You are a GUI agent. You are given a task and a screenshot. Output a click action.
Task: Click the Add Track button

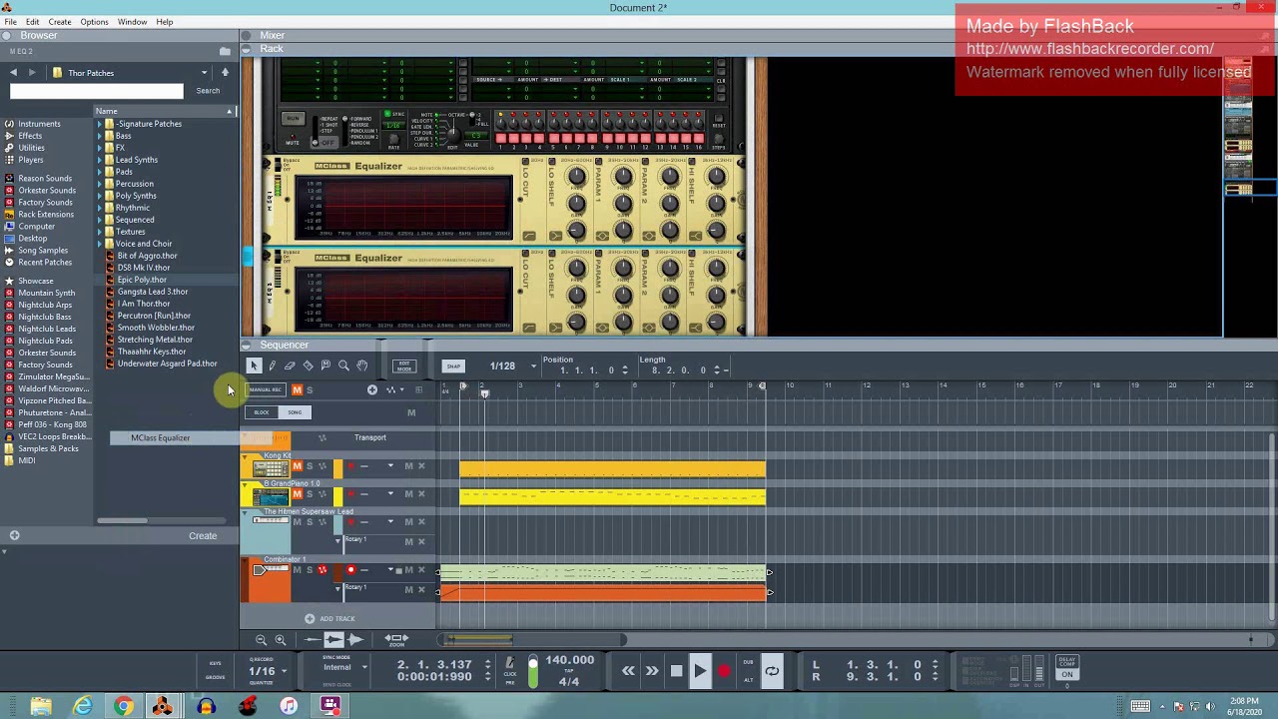tap(330, 619)
